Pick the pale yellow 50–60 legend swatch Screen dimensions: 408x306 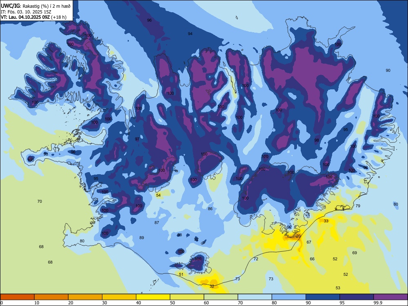pos(187,297)
